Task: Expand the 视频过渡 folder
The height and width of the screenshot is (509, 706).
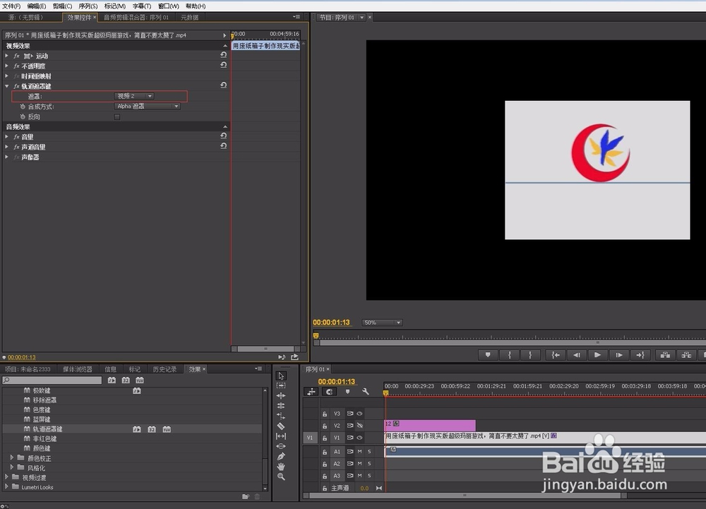Action: [x=7, y=477]
